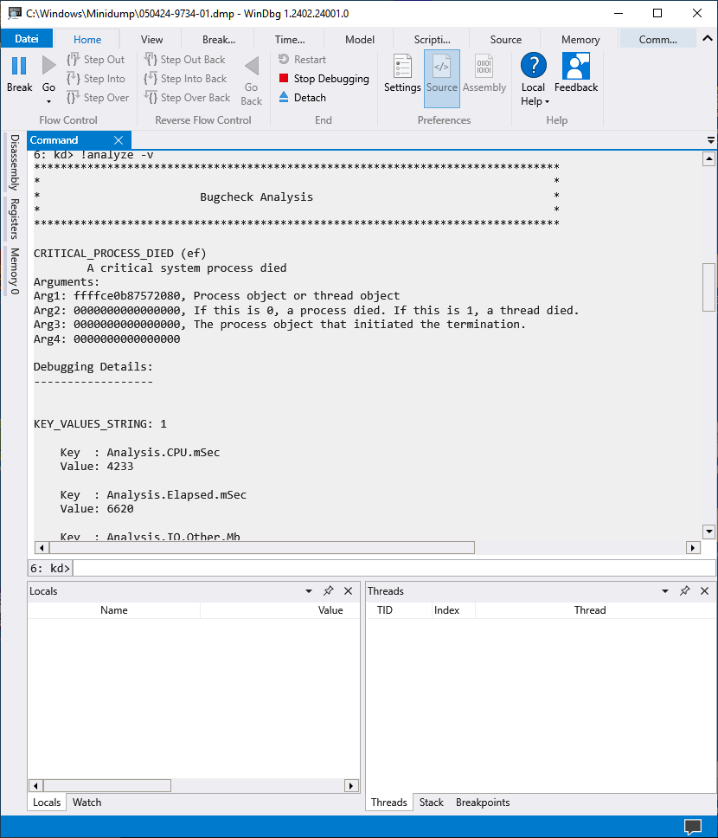This screenshot has width=718, height=838.
Task: Click the Step Into Back icon
Action: pyautogui.click(x=151, y=79)
